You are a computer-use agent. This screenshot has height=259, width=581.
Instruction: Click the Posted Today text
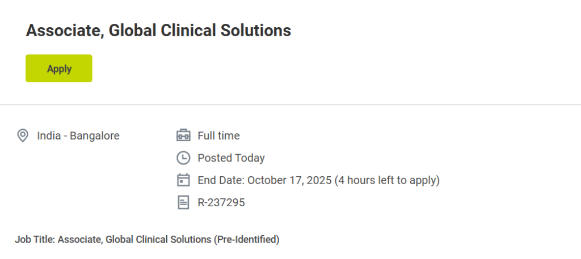click(231, 158)
